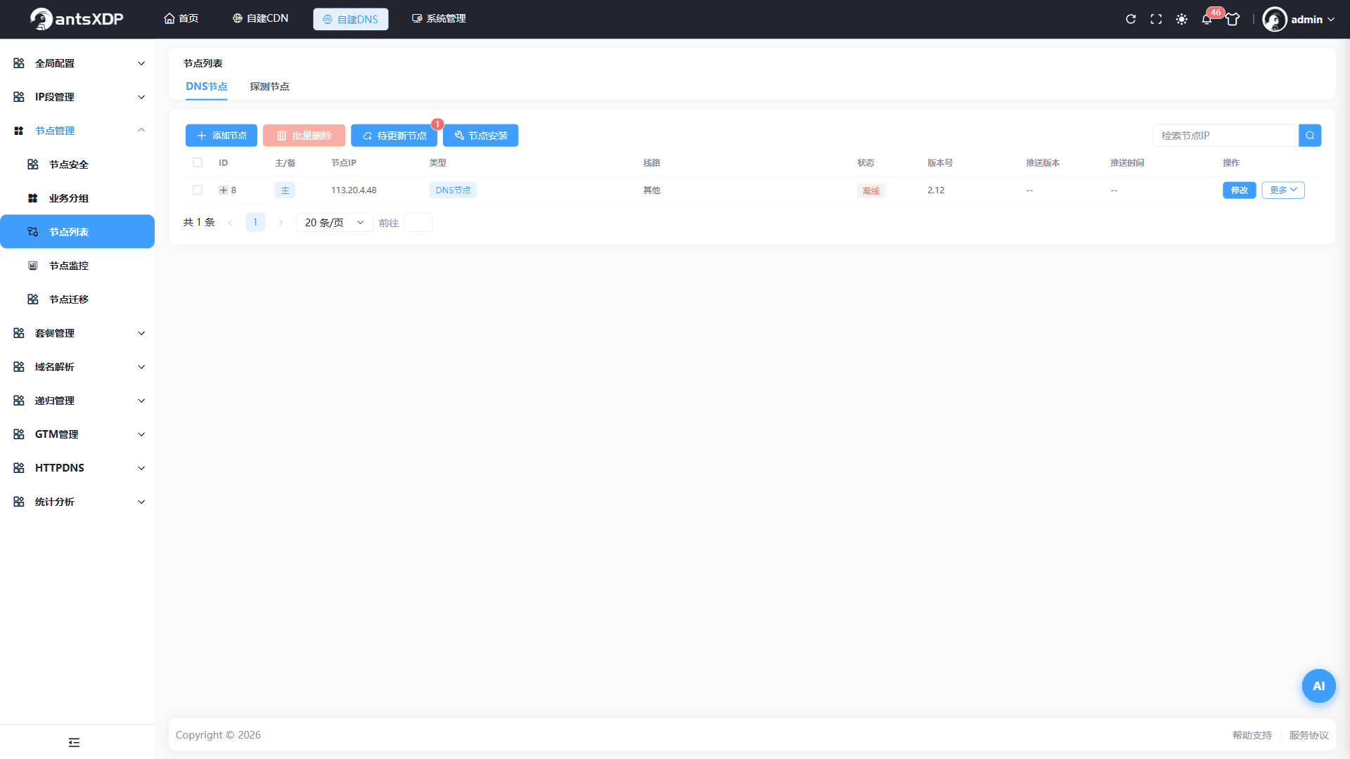Click the search magnifier button
This screenshot has width=1350, height=759.
click(x=1310, y=136)
